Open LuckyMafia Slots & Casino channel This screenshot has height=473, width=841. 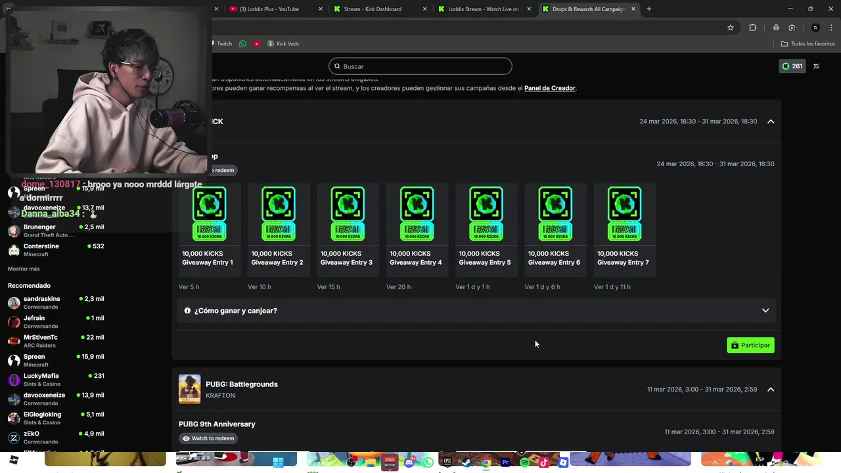(x=56, y=380)
